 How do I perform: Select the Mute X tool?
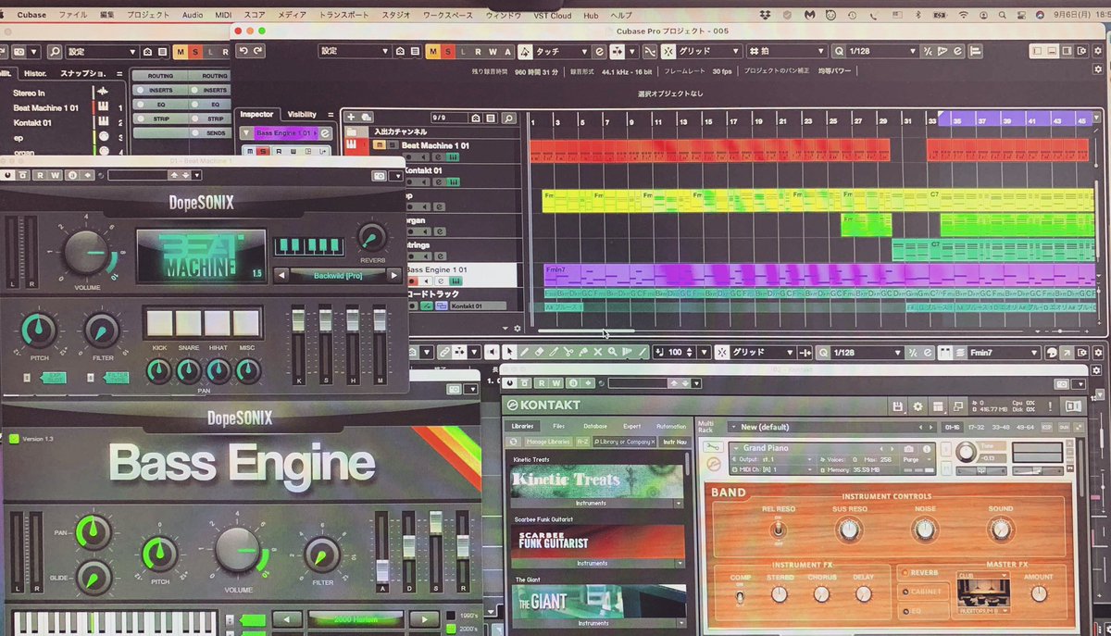click(598, 352)
